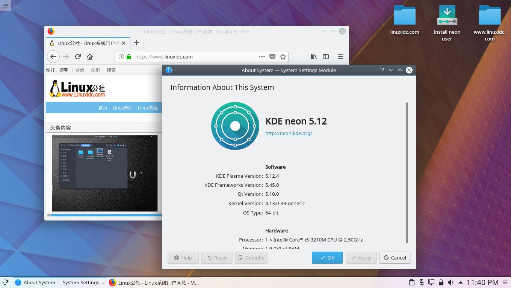Open the removable device notifier in the tray
Image resolution: width=511 pixels, height=288 pixels.
point(422,282)
